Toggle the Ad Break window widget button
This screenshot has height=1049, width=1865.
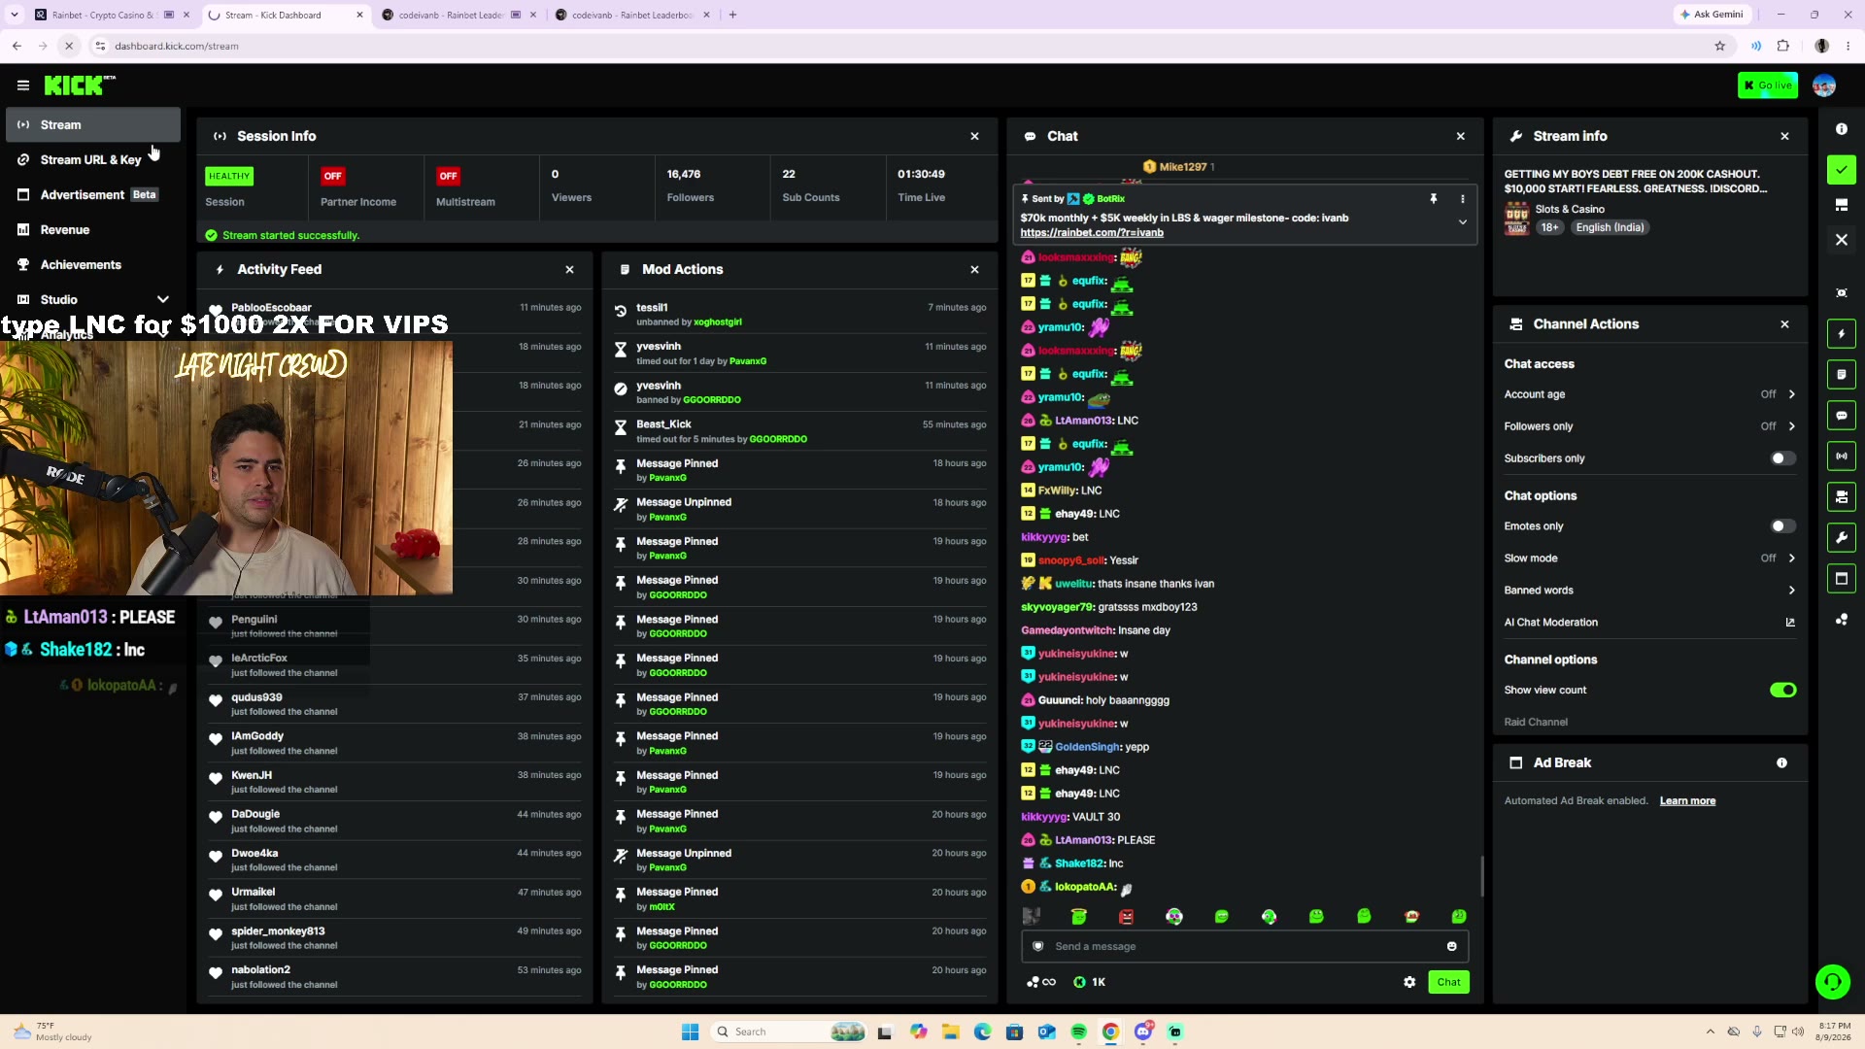pyautogui.click(x=1842, y=579)
